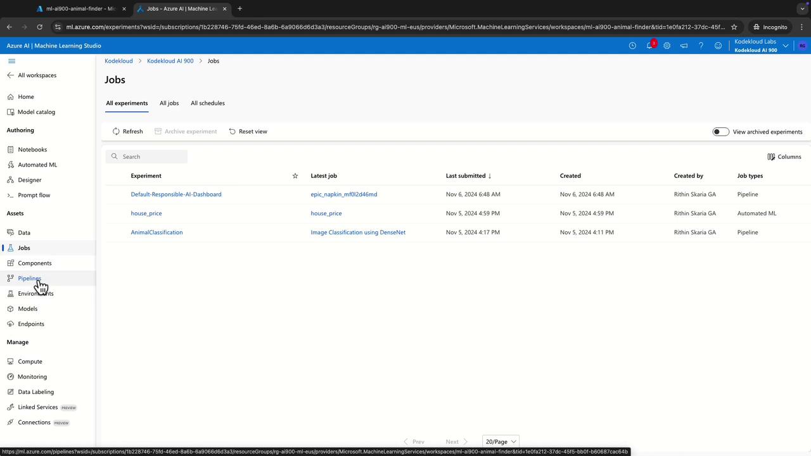Switch to All experiments tab
The height and width of the screenshot is (456, 811).
[x=127, y=103]
